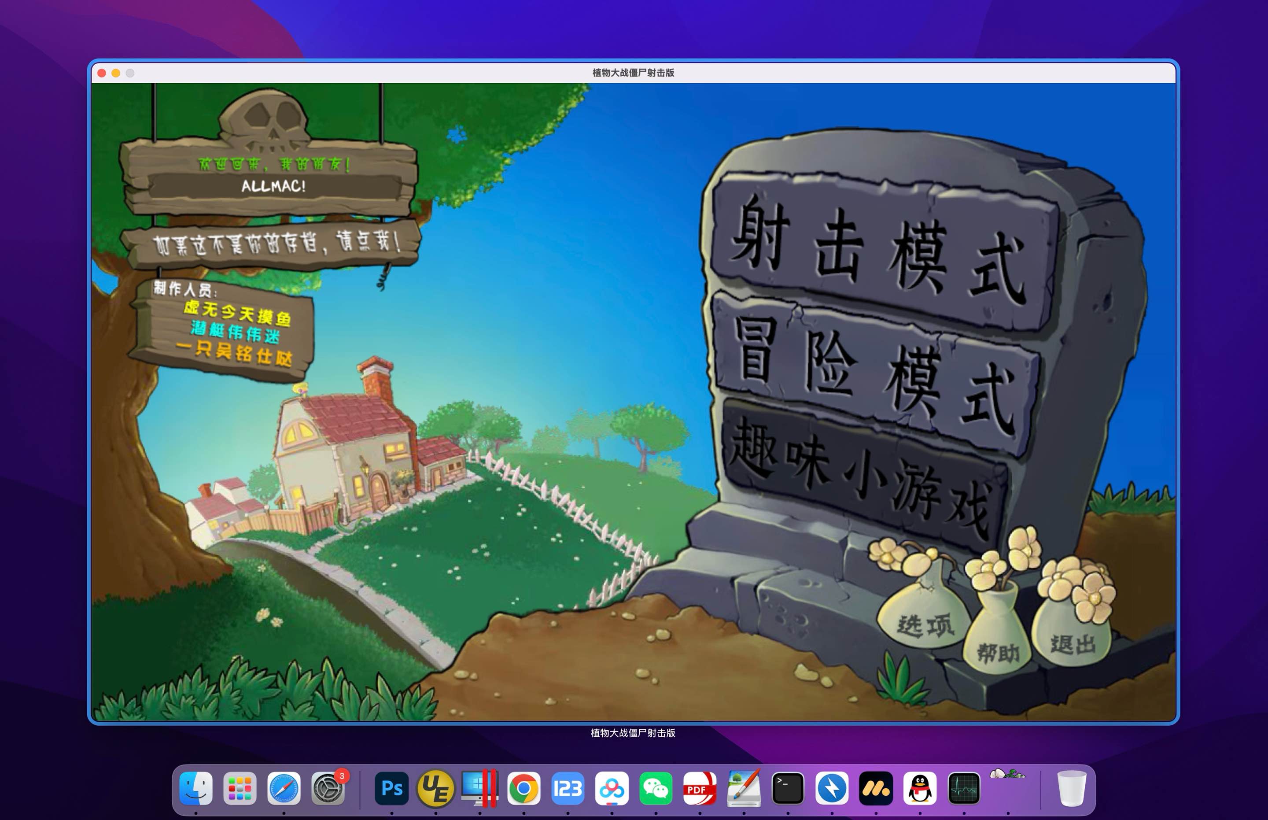Open System Preferences with badge 3
Image resolution: width=1268 pixels, height=820 pixels.
[x=328, y=788]
